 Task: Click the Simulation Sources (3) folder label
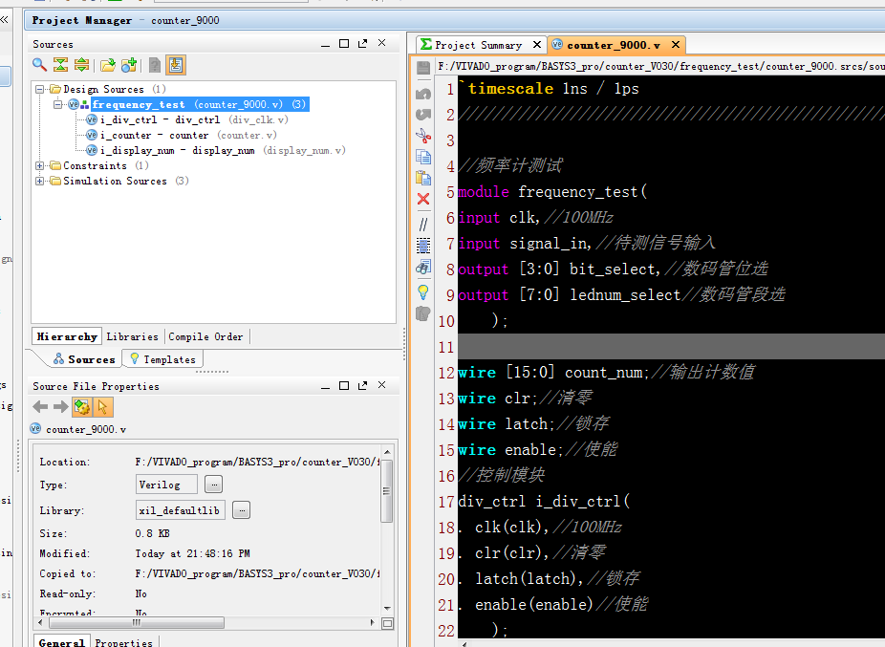(x=126, y=181)
